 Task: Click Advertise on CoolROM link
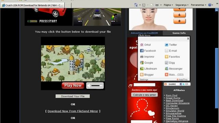[x=144, y=33]
